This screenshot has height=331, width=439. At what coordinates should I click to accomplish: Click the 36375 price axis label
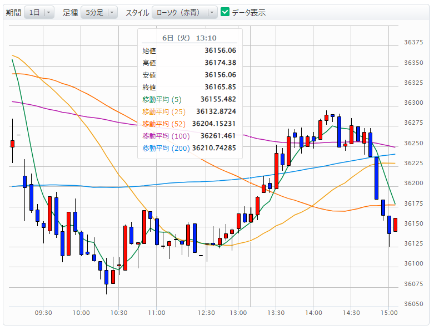(x=413, y=43)
